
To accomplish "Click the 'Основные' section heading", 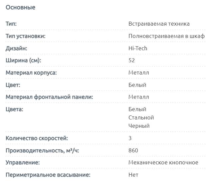I will click(x=21, y=7).
